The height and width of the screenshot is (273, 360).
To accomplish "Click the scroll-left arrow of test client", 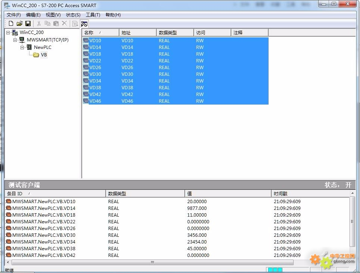I will (8, 262).
